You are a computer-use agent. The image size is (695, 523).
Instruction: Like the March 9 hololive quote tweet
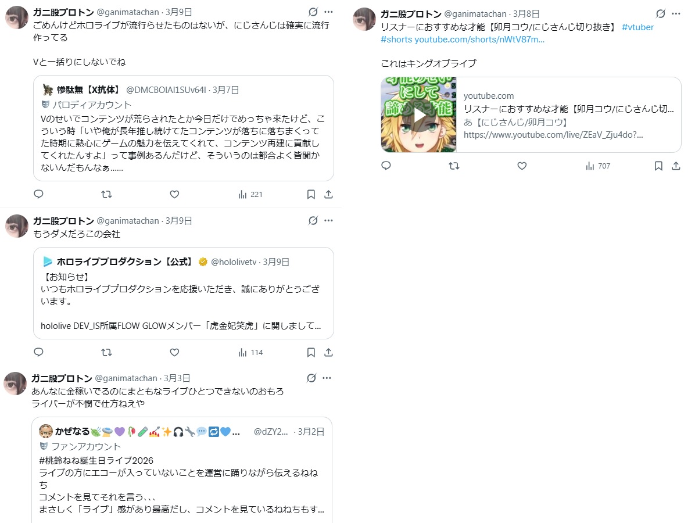[x=175, y=352]
